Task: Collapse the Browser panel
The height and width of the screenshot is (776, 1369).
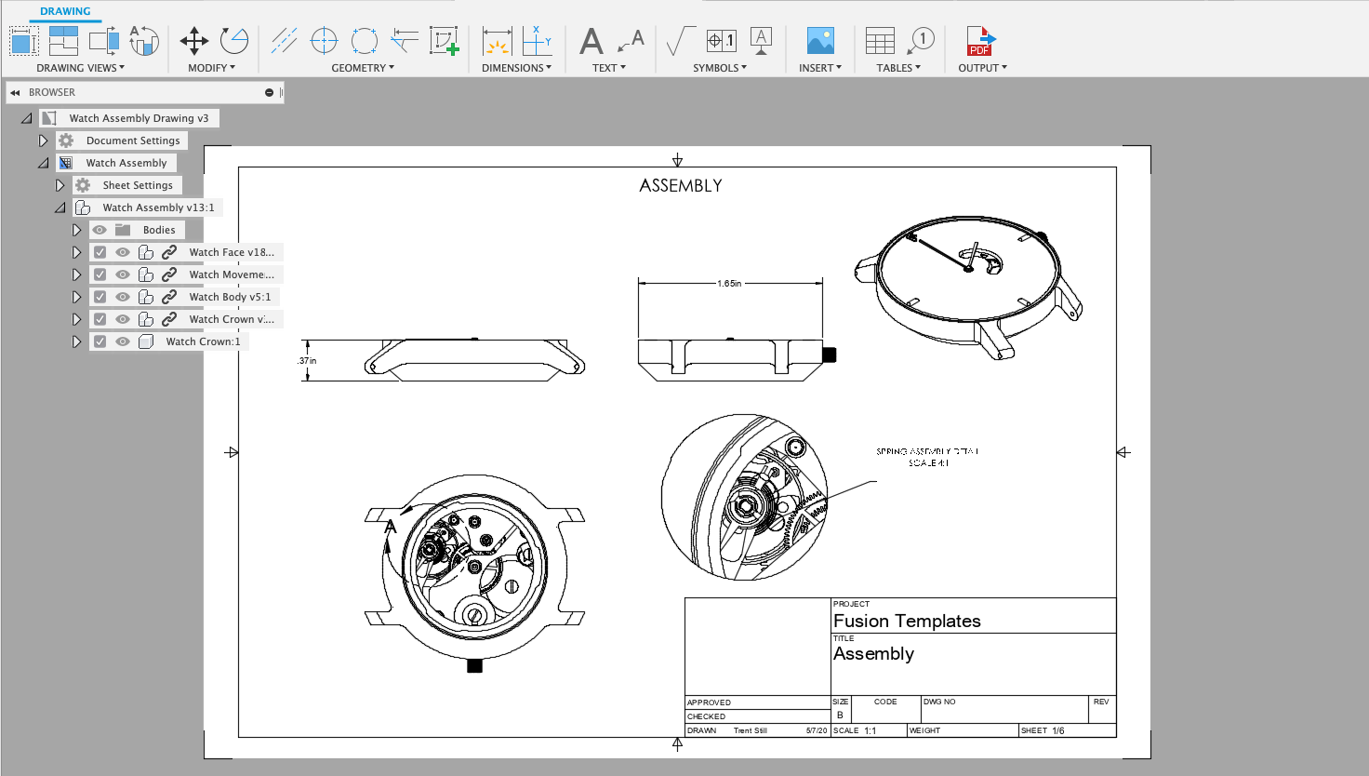Action: (14, 91)
